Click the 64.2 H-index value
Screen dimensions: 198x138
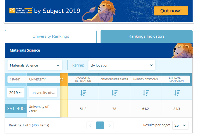tap(145, 109)
